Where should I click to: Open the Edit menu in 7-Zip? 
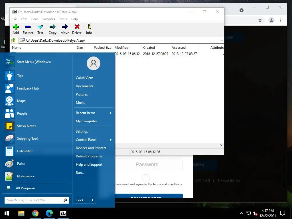[x=24, y=19]
